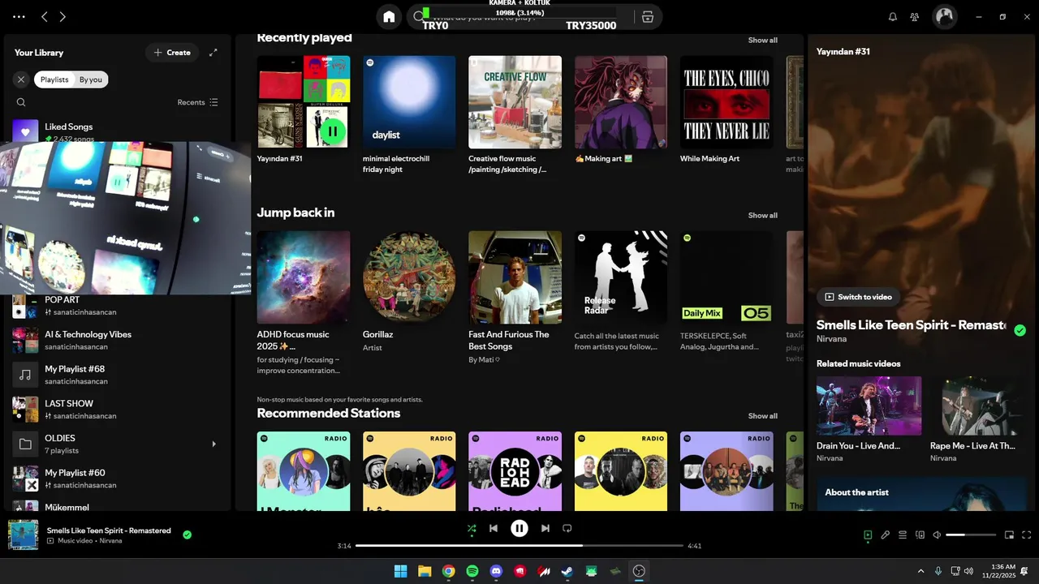This screenshot has width=1039, height=584.
Task: Toggle saved checkmark in Now Playing panel
Action: 1020,330
